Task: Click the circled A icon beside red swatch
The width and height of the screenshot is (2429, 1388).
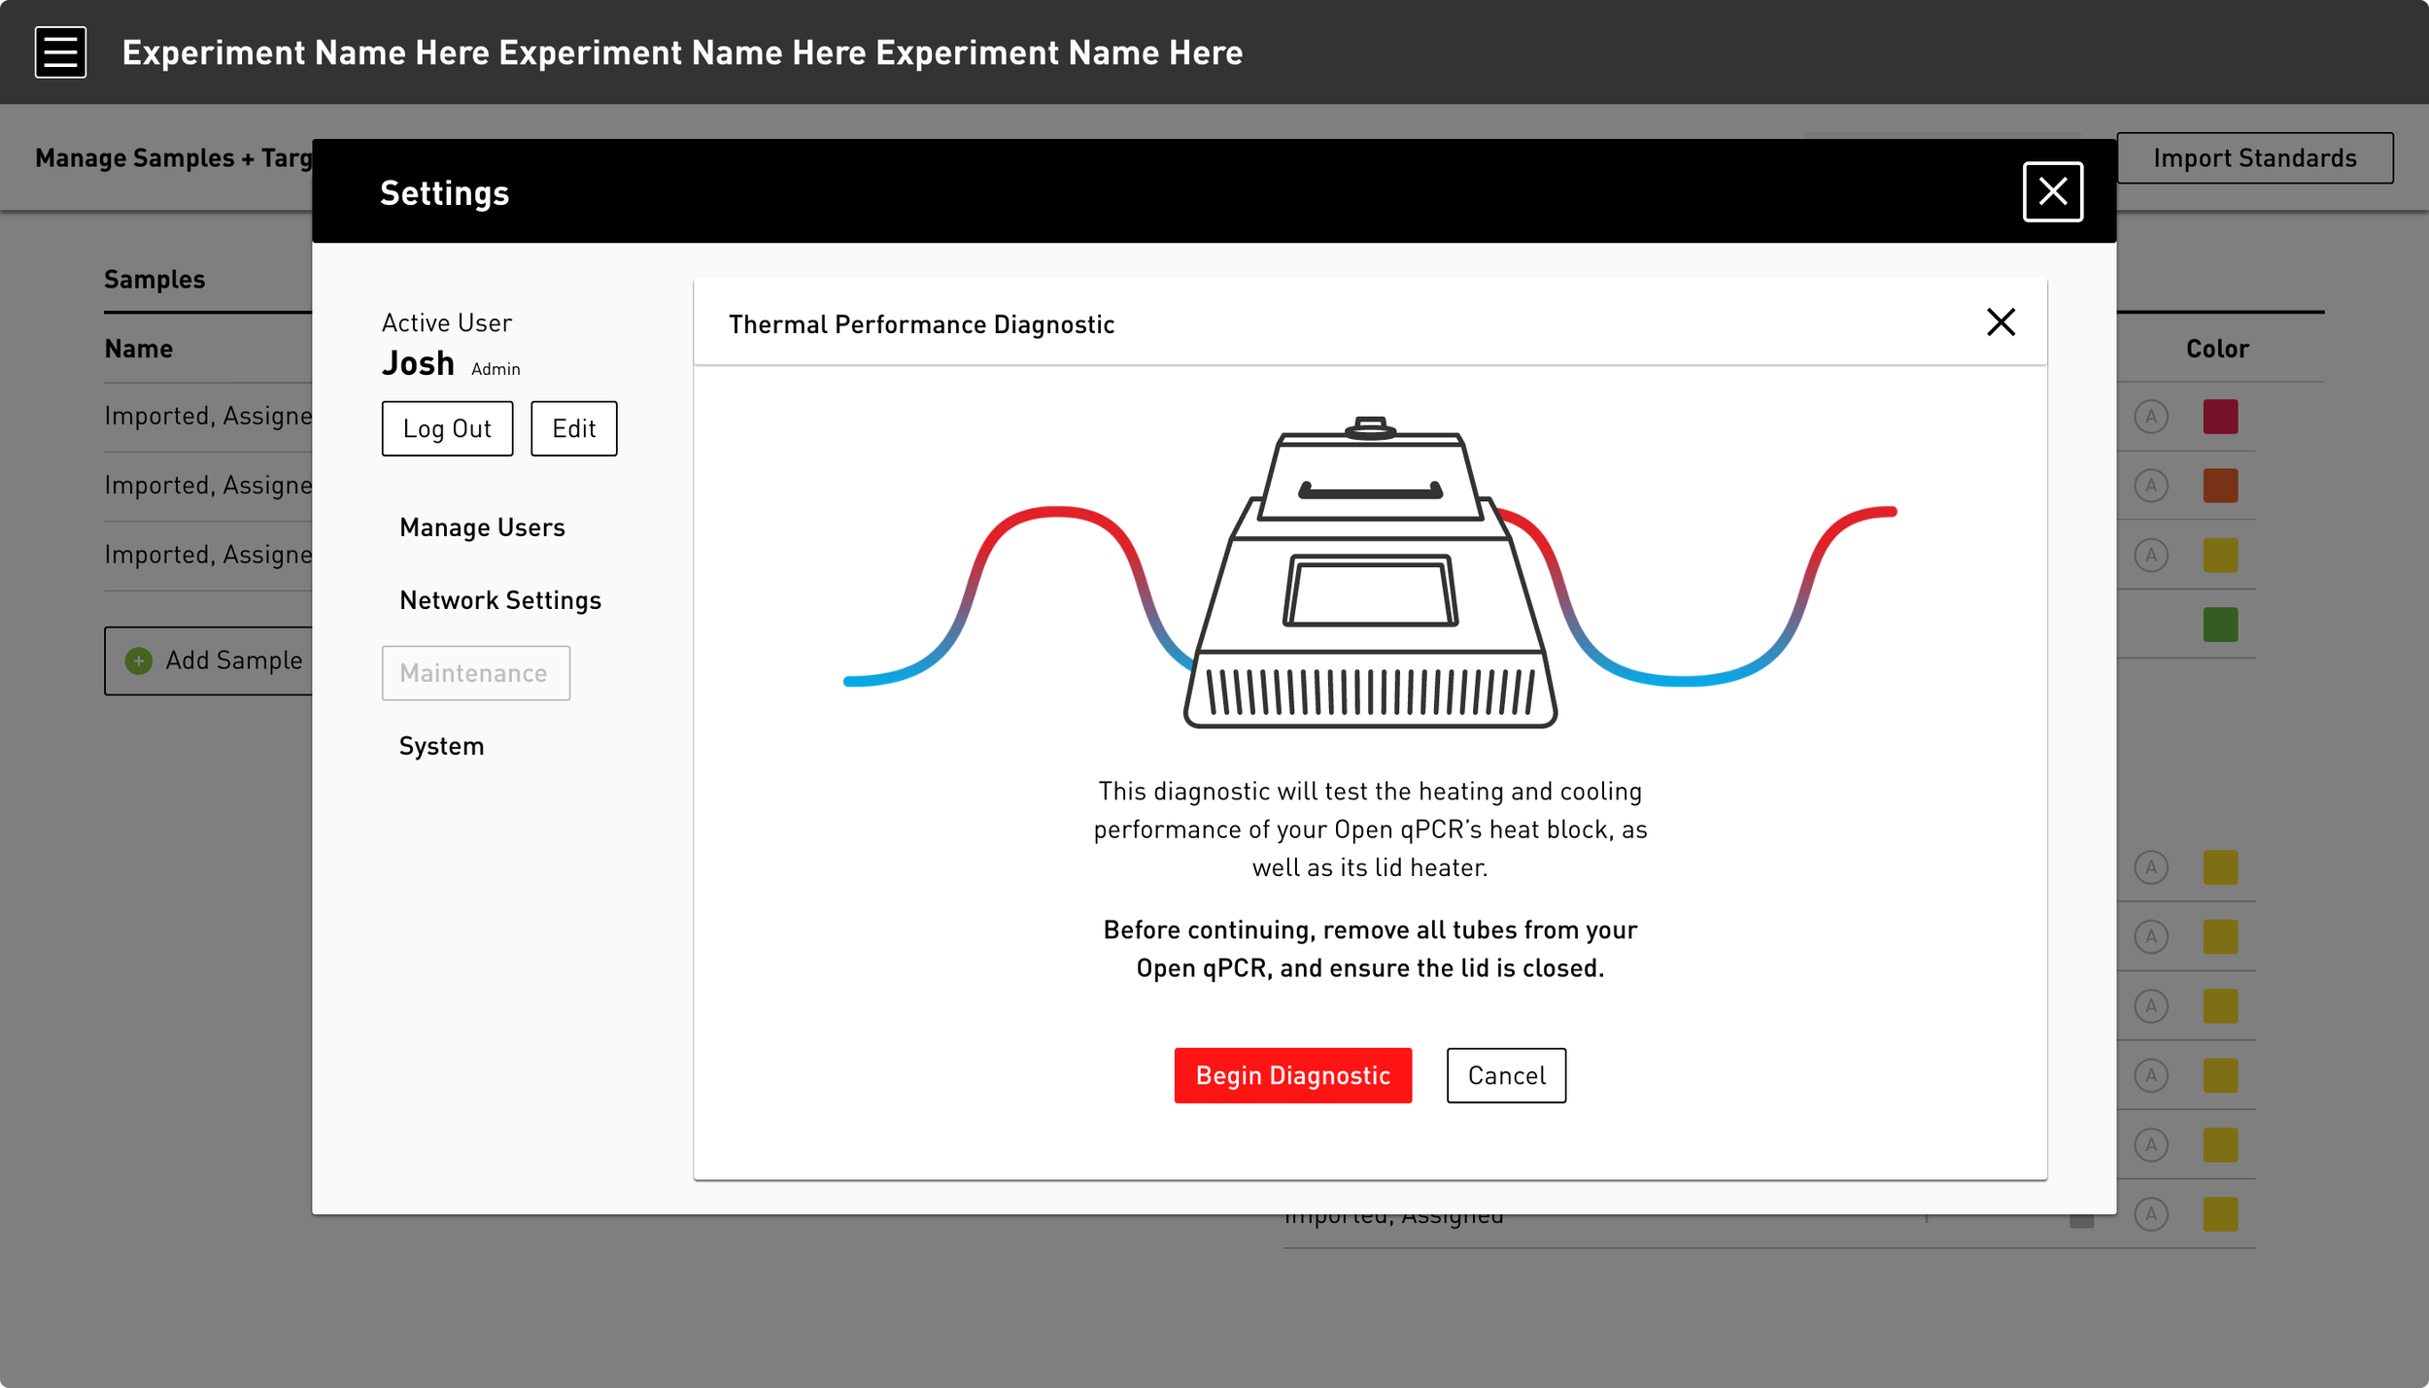Action: (2151, 417)
